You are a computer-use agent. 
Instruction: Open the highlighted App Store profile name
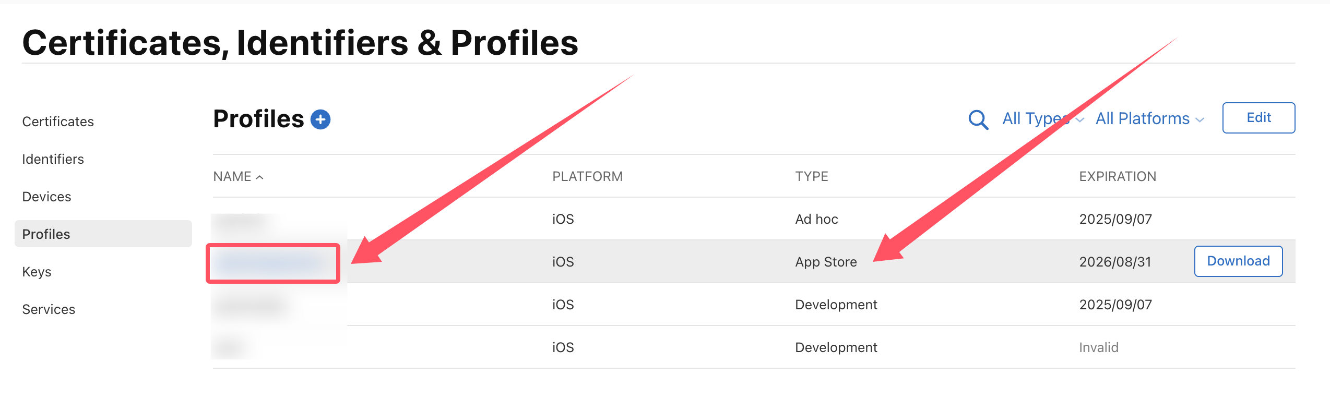272,263
